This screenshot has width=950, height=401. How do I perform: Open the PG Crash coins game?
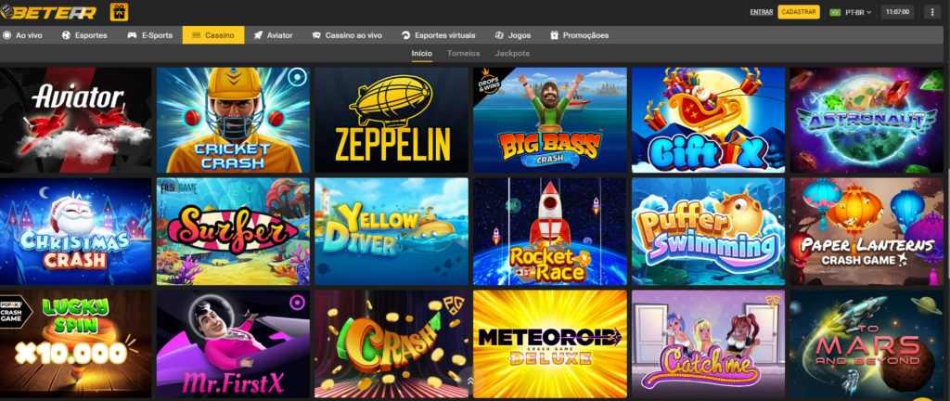392,343
